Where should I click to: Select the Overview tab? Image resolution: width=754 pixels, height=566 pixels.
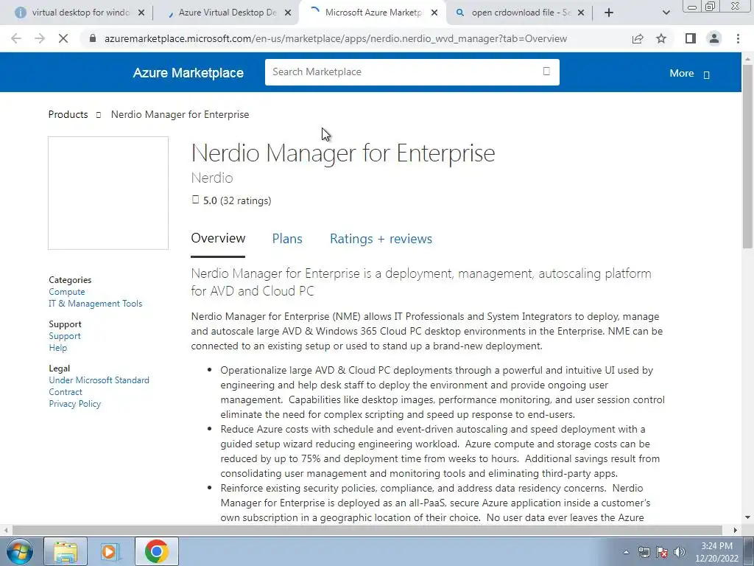pos(218,238)
